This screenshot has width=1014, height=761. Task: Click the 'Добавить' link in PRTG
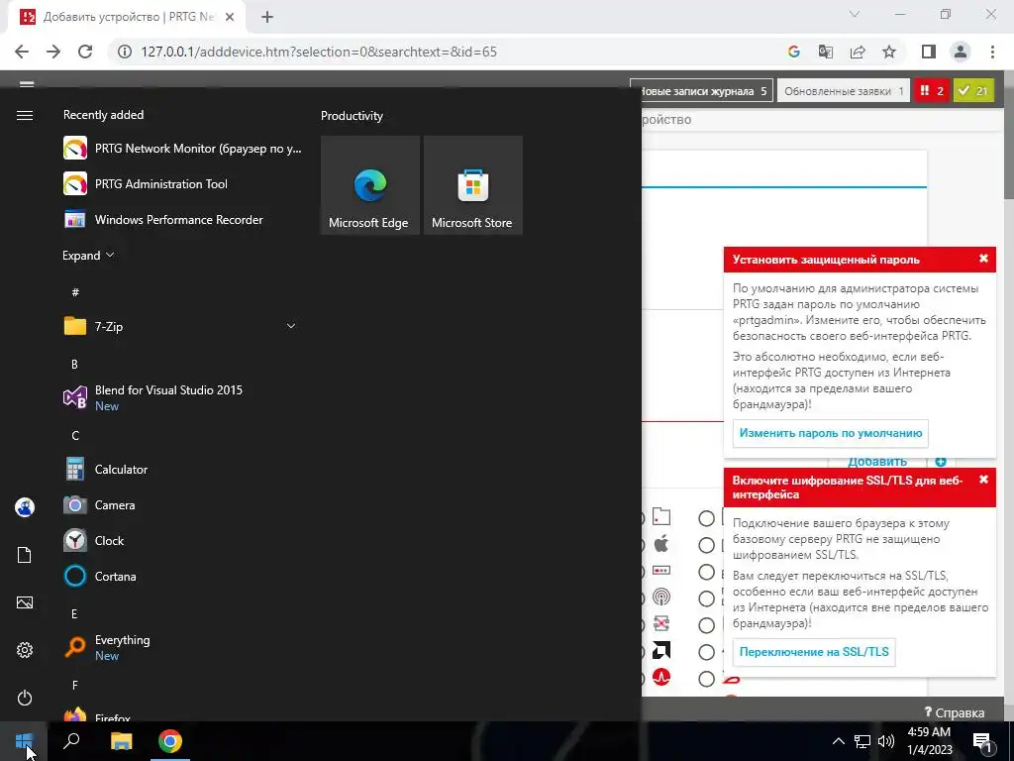point(877,462)
